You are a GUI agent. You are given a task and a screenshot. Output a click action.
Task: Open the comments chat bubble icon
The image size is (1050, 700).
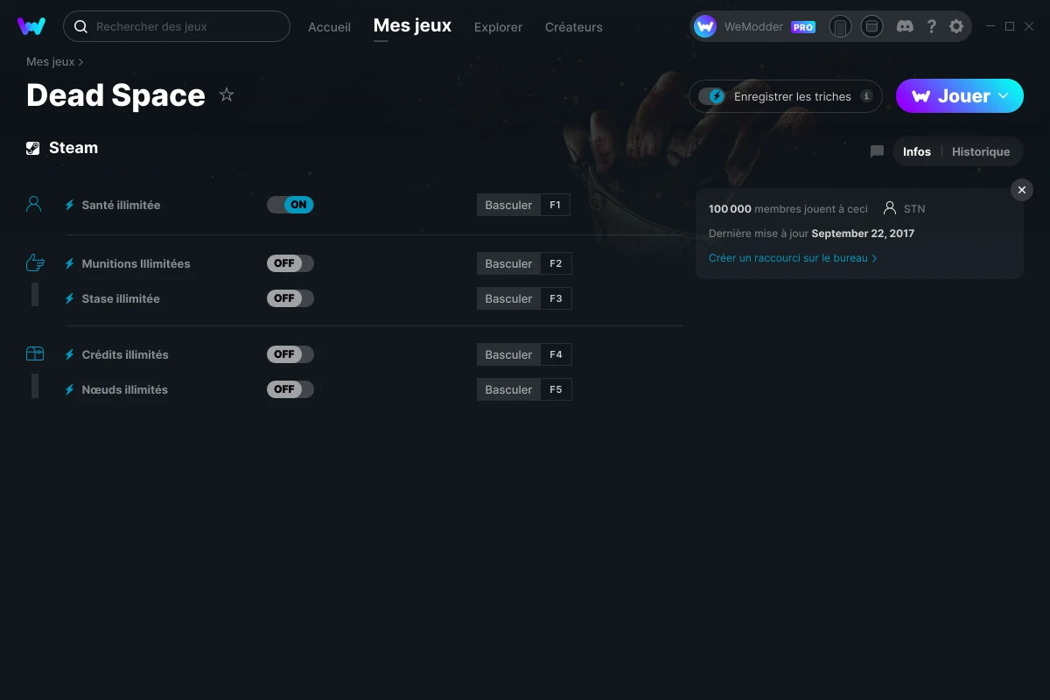[877, 151]
